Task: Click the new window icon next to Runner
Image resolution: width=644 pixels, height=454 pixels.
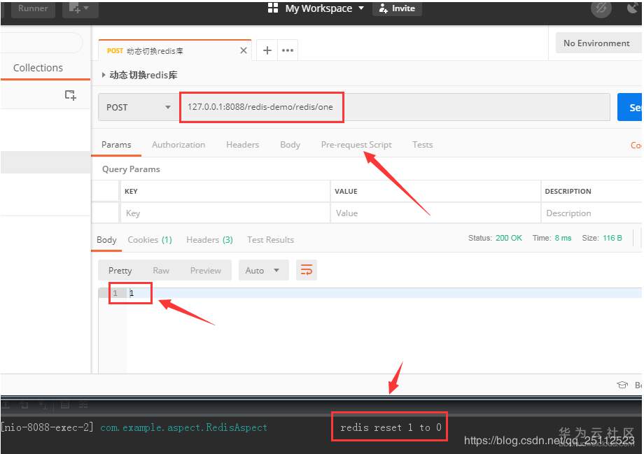Action: pyautogui.click(x=80, y=8)
